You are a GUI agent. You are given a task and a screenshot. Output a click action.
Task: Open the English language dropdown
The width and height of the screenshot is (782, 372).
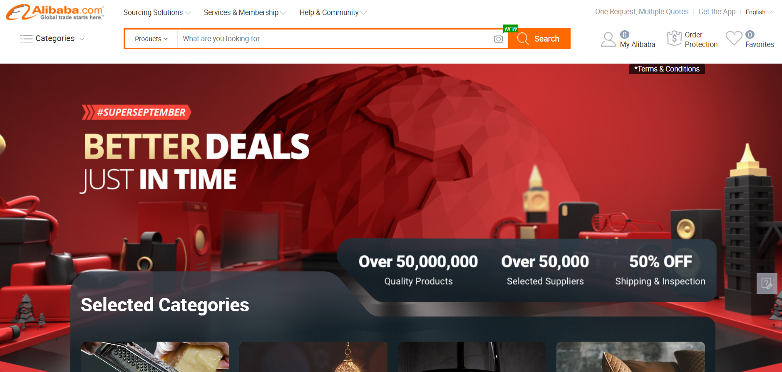click(759, 12)
